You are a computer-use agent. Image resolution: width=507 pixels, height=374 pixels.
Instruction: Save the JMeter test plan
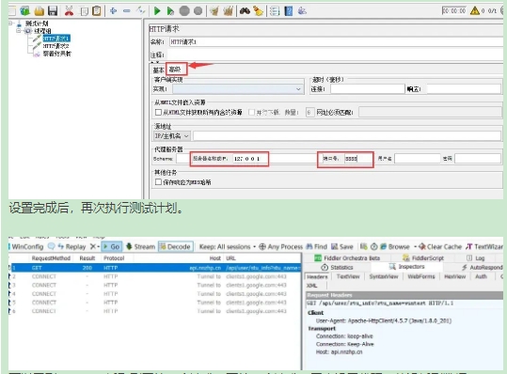pos(53,11)
